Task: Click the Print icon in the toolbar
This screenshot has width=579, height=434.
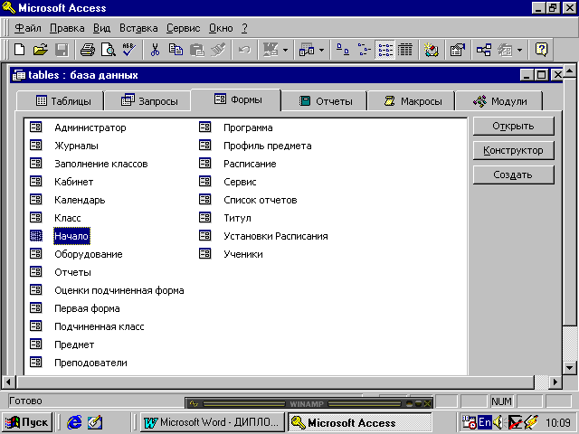Action: click(87, 50)
